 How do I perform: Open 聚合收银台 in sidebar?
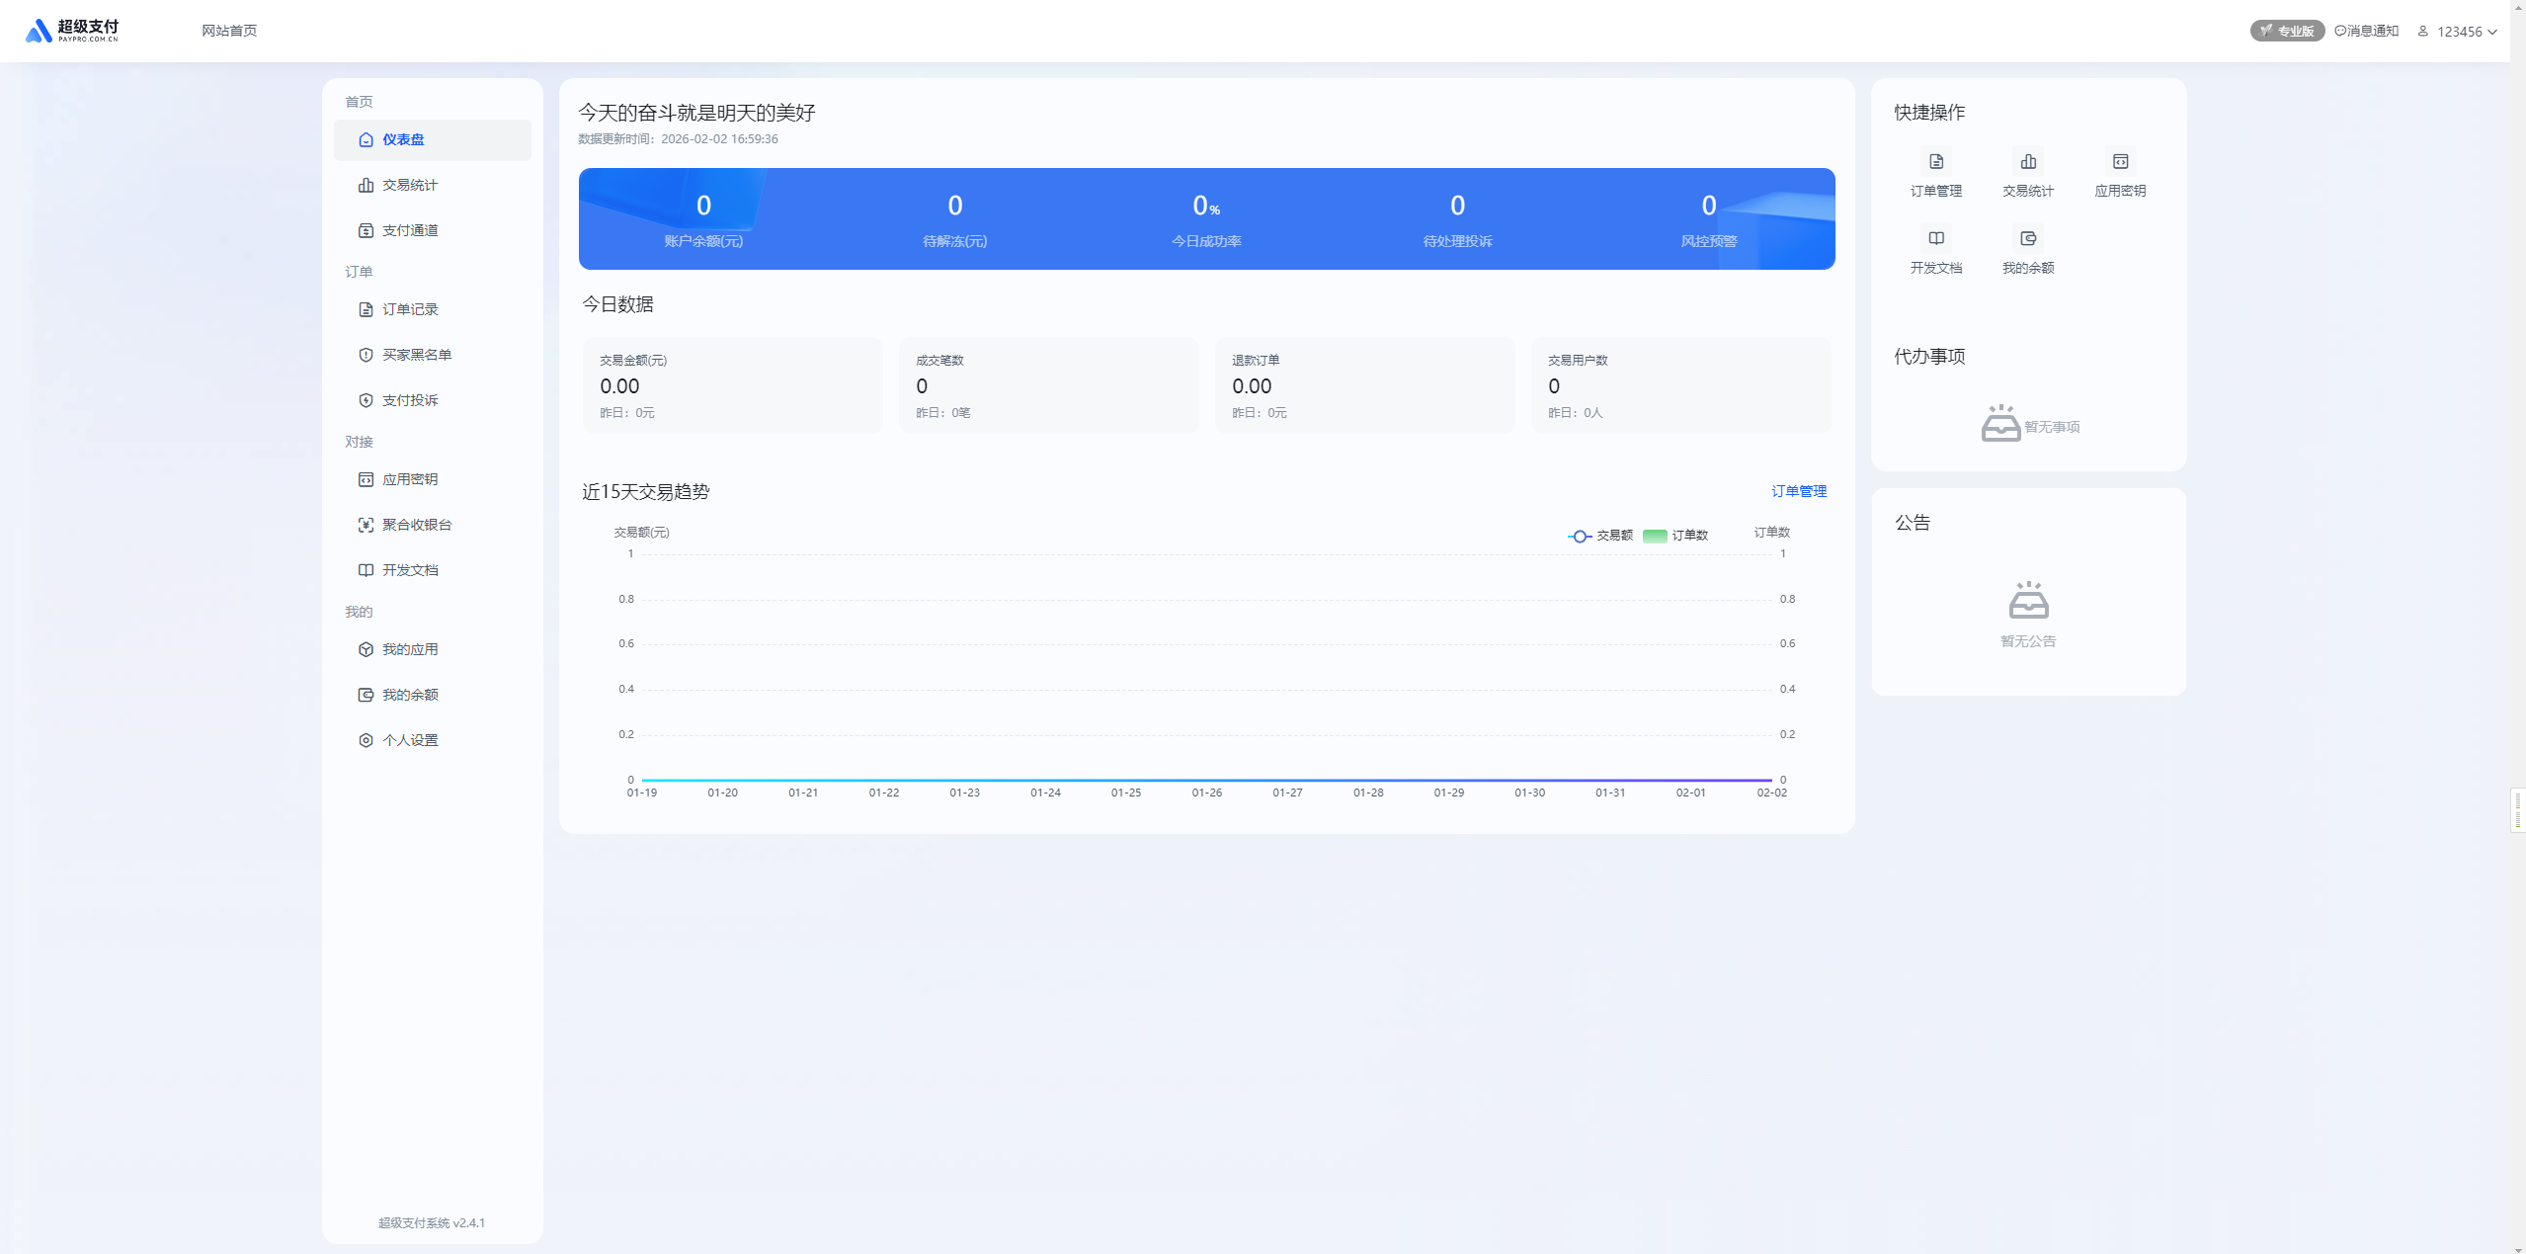click(416, 525)
